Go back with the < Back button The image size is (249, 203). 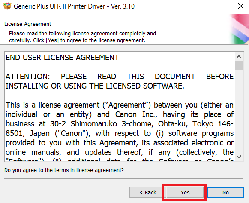pos(148,192)
